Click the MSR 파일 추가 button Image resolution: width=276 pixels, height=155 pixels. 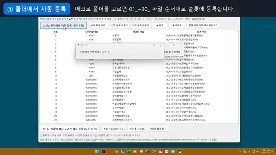point(99,25)
